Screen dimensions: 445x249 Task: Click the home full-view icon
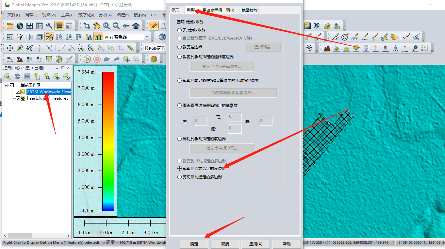pyautogui.click(x=136, y=26)
